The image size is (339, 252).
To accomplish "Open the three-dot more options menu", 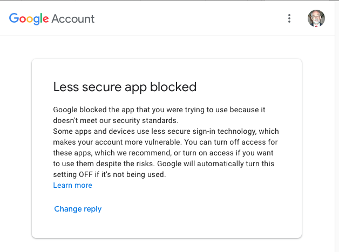I will point(289,18).
